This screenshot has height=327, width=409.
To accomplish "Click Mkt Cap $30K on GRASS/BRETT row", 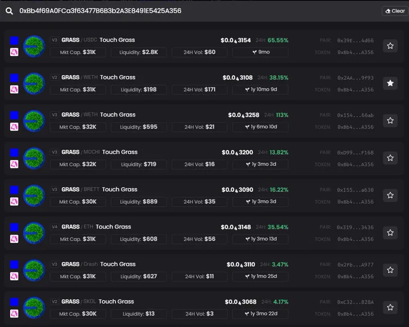I will coord(78,201).
